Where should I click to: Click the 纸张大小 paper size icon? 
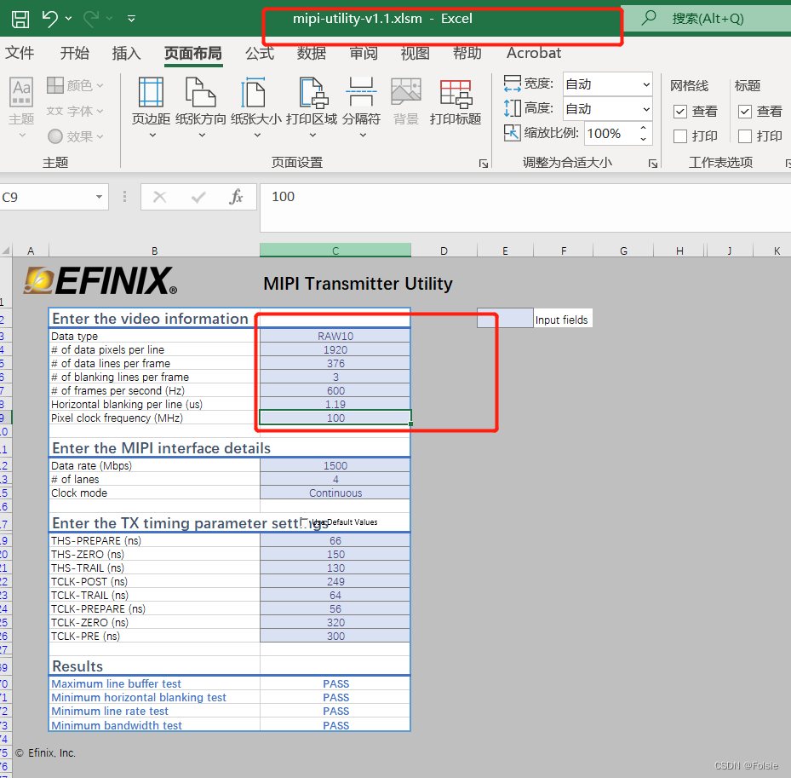pyautogui.click(x=253, y=92)
